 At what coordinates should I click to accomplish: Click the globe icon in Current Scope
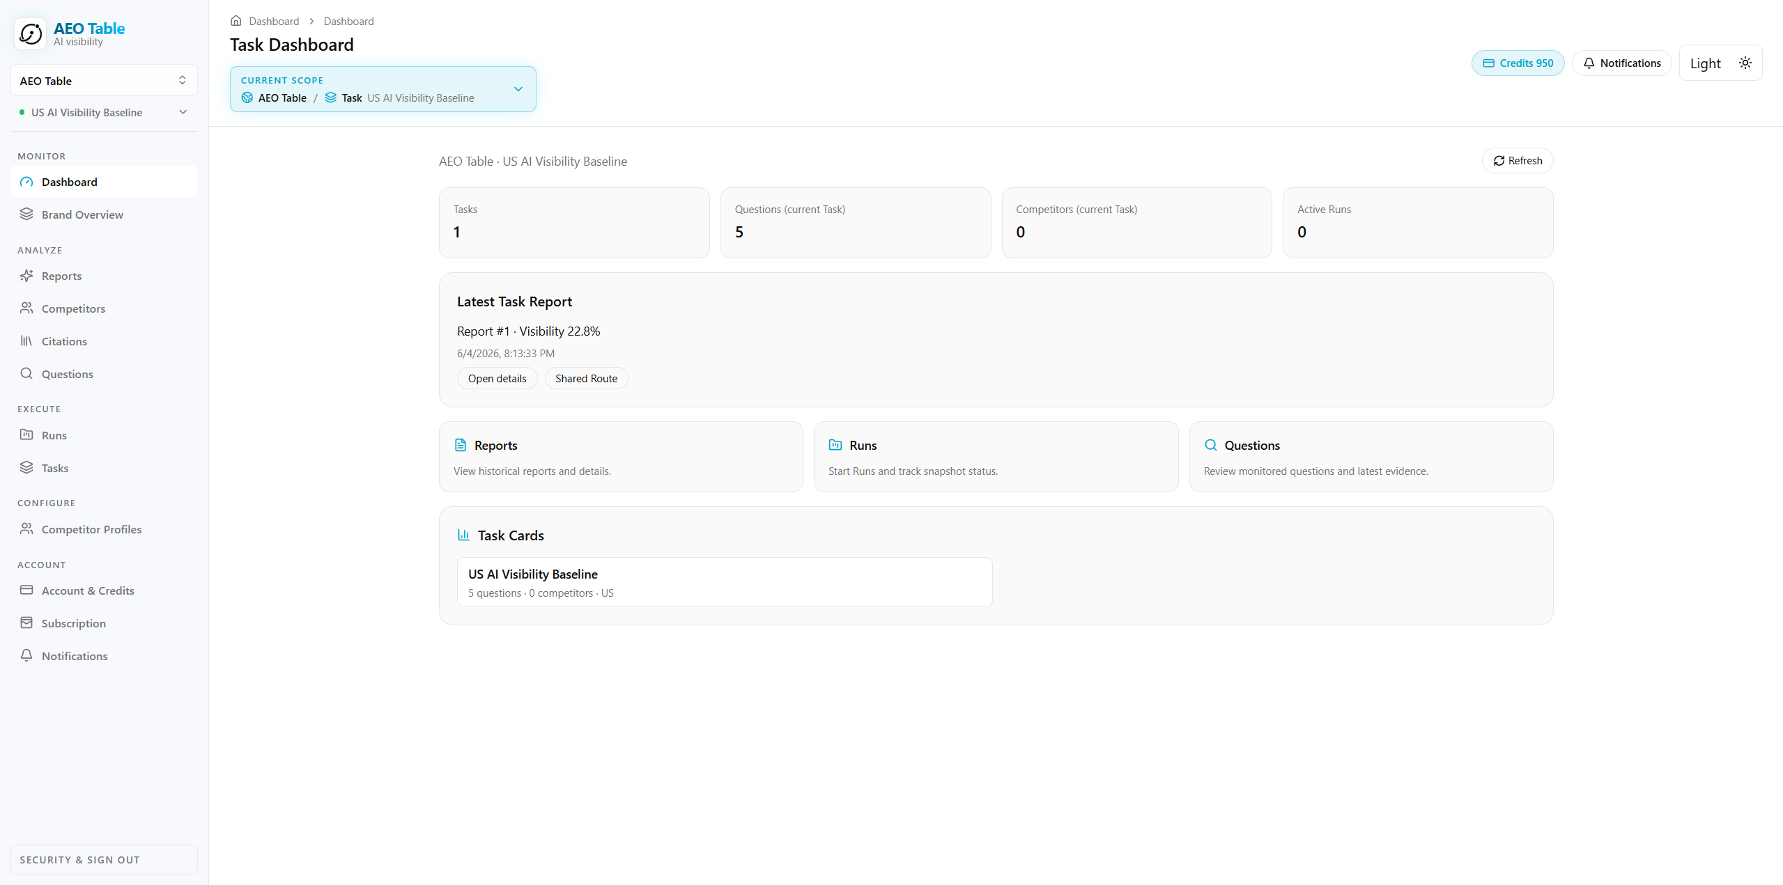(x=247, y=97)
